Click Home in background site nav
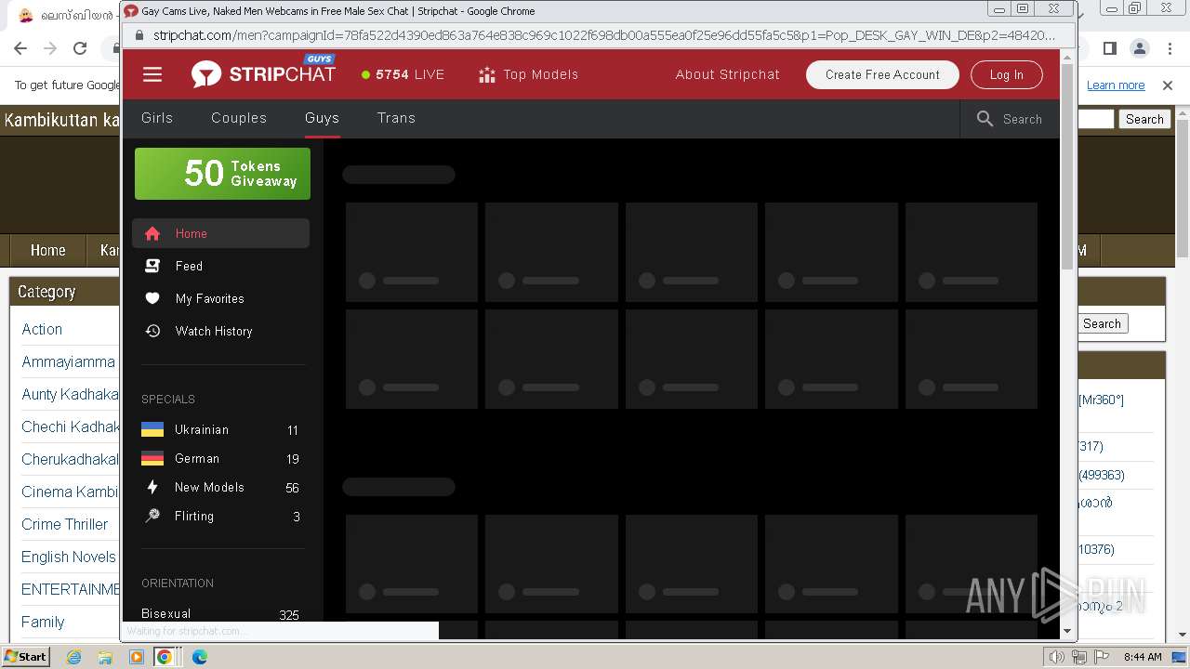The image size is (1190, 669). coord(47,250)
